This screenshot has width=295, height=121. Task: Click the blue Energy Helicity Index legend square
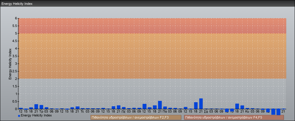click(19, 116)
